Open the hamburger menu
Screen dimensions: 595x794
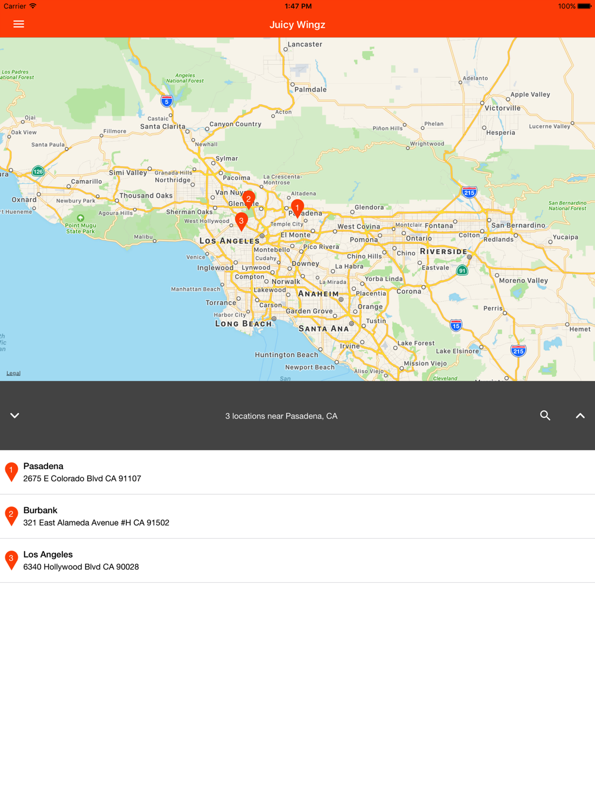pyautogui.click(x=19, y=24)
